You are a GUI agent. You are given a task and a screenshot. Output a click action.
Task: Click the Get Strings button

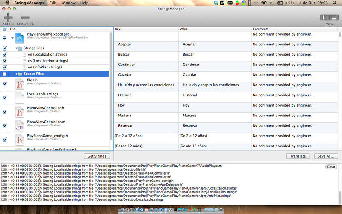click(x=97, y=156)
